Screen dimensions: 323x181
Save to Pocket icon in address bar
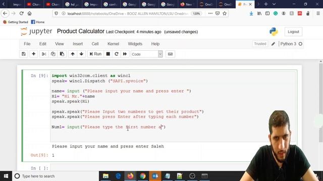tap(218, 14)
